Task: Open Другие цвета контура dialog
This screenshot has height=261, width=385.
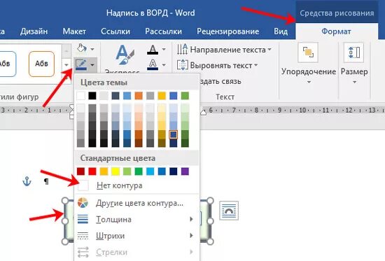Action: point(136,203)
